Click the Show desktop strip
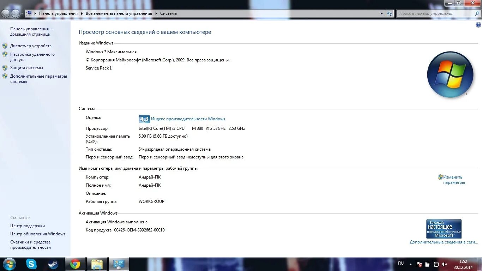The width and height of the screenshot is (482, 271). point(479,264)
